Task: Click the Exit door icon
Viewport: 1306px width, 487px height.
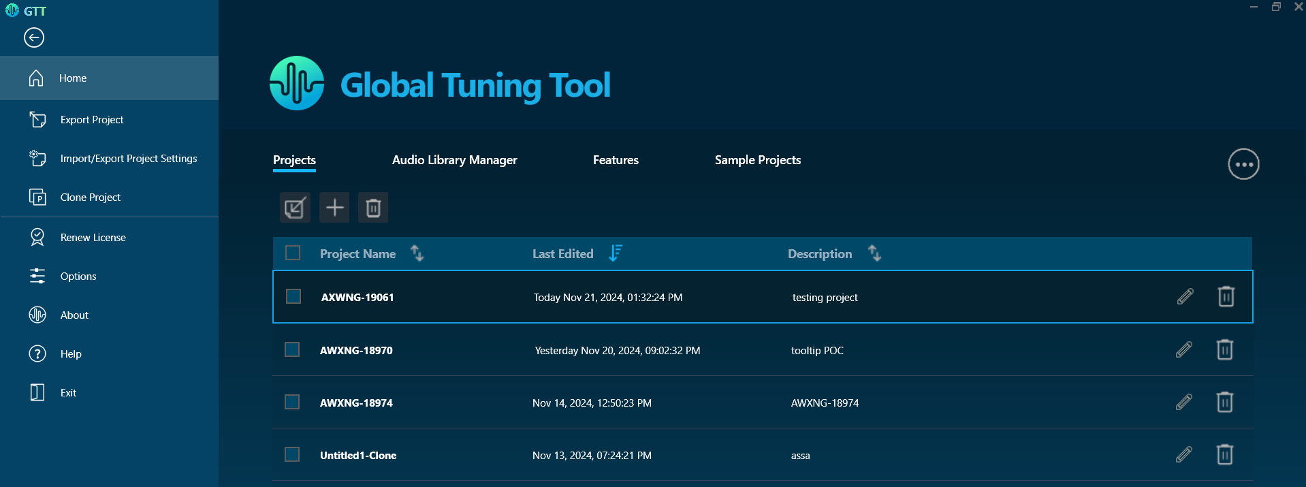Action: (x=37, y=392)
